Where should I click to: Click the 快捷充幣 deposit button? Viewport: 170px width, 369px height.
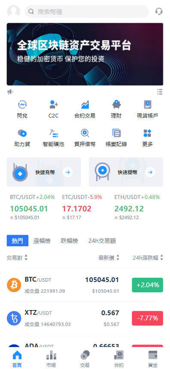[44, 172]
